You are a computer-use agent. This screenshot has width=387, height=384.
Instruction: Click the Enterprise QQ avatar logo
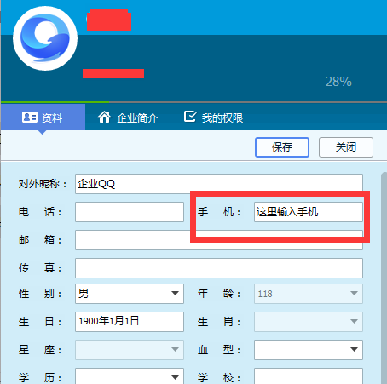click(45, 38)
